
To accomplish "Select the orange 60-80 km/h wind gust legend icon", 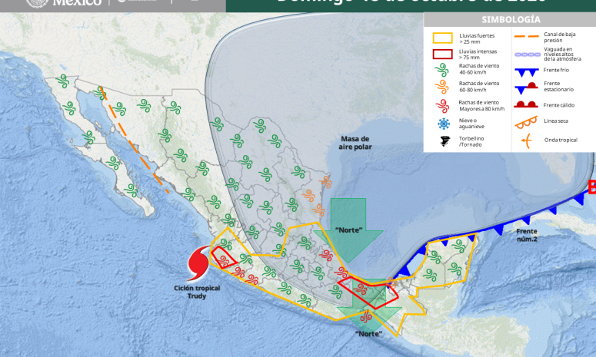I will coord(442,87).
